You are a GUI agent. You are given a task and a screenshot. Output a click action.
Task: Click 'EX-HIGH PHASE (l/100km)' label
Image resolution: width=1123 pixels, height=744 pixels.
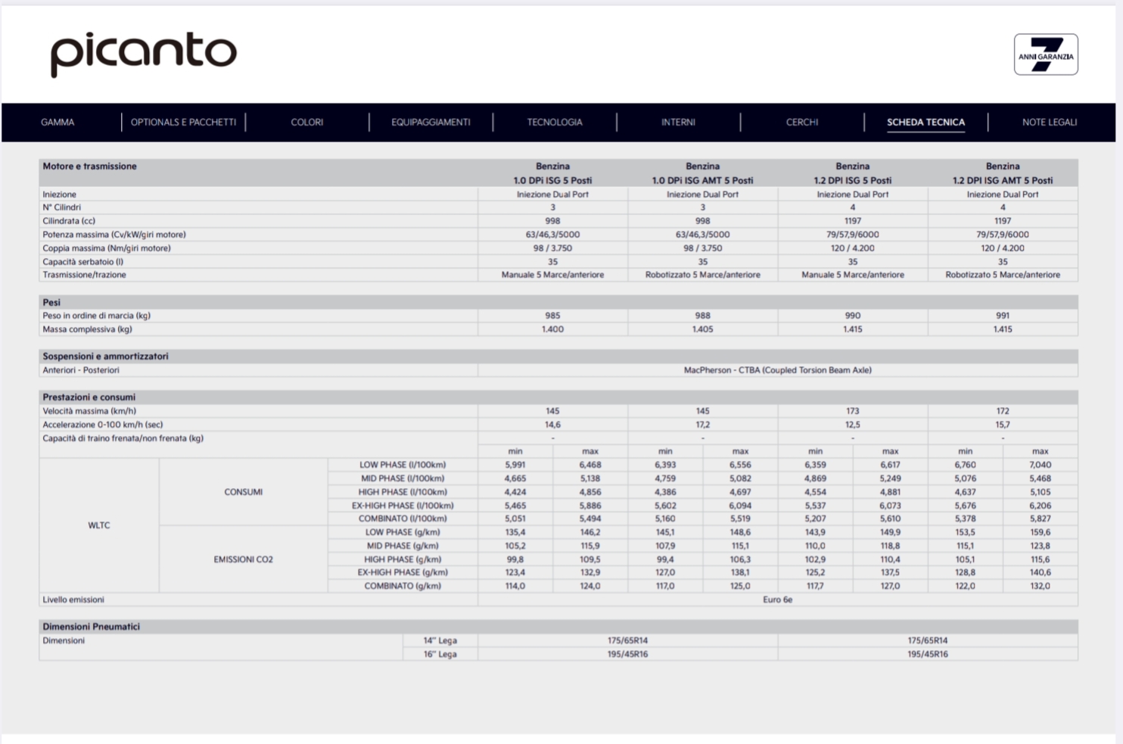(403, 506)
